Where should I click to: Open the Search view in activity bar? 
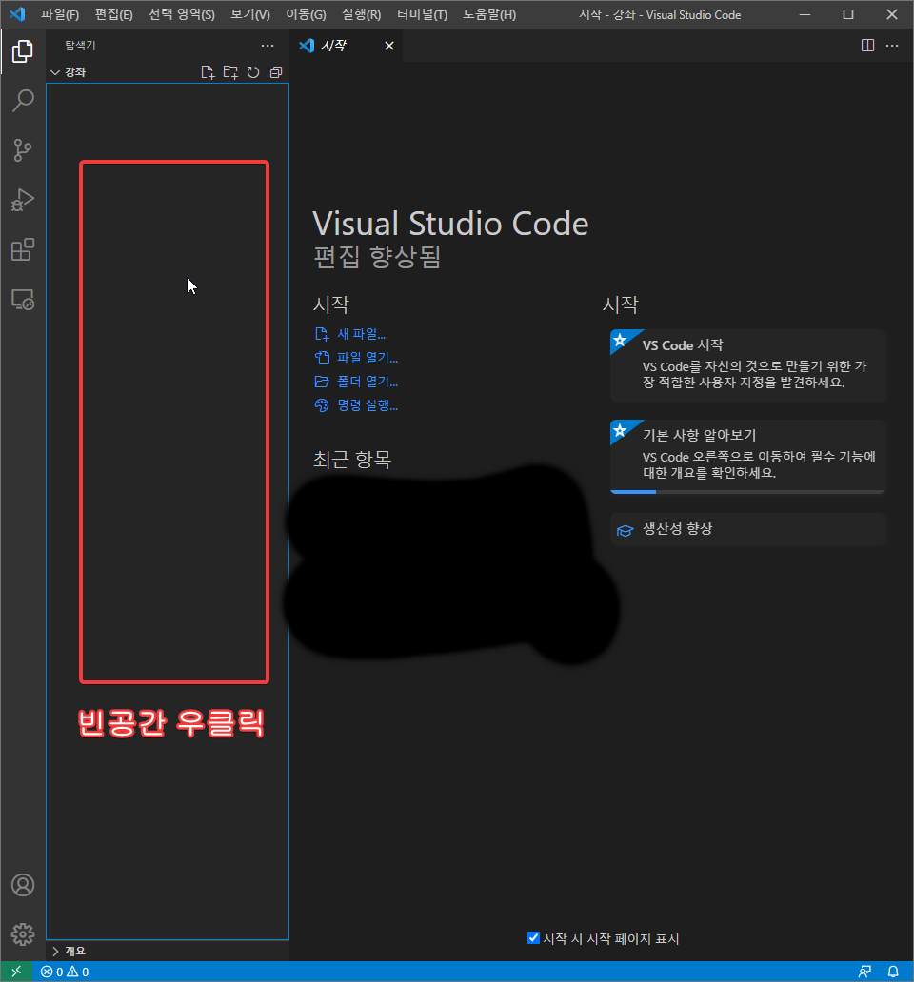(x=23, y=101)
